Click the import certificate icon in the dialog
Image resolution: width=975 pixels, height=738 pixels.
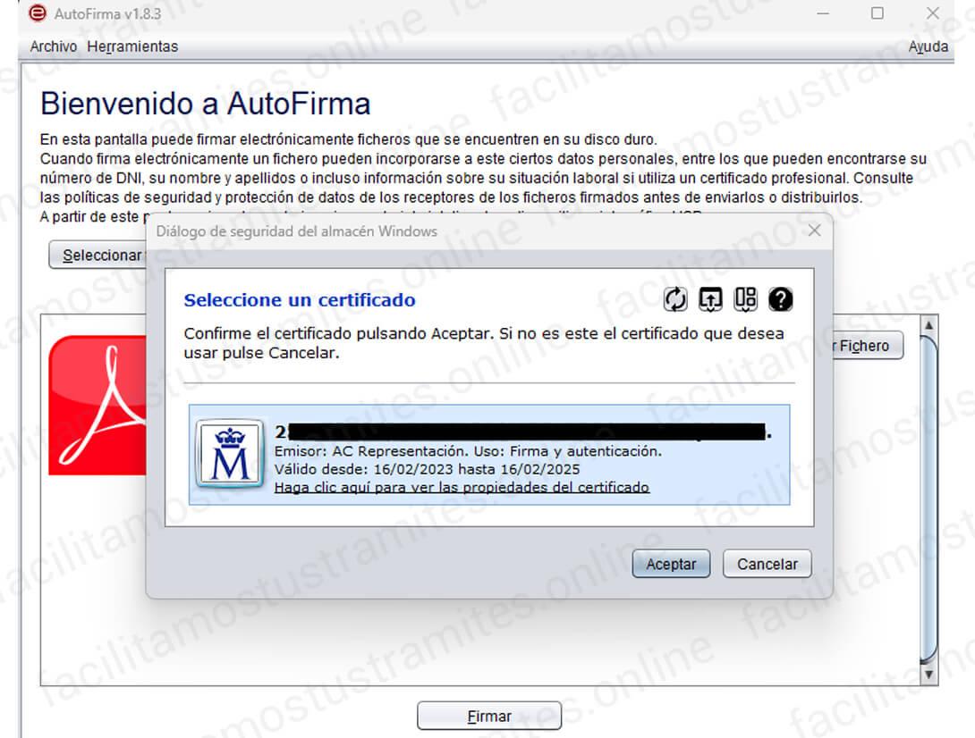(x=710, y=296)
